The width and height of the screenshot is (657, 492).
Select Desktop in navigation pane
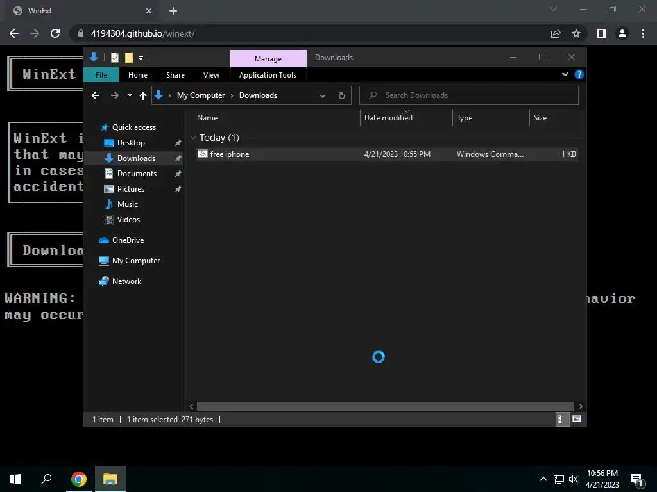click(x=131, y=143)
